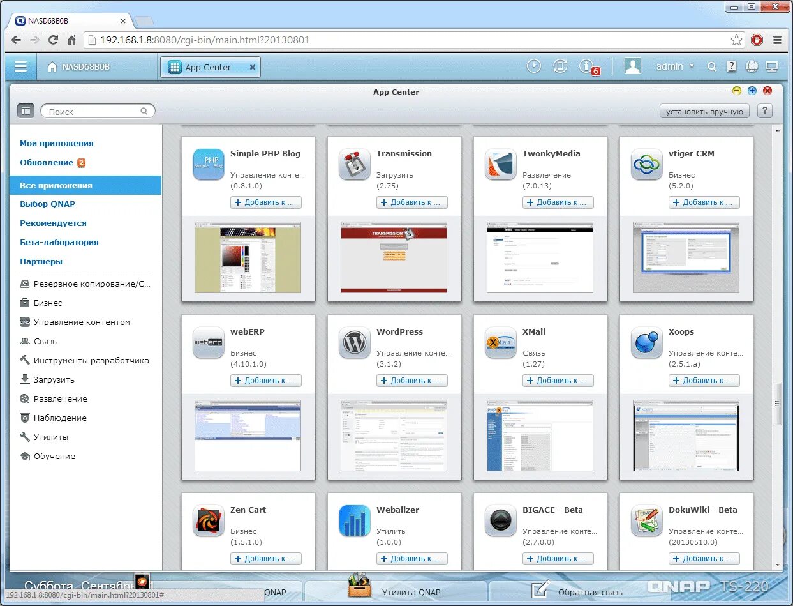This screenshot has height=606, width=793.
Task: Open language globe icon
Action: click(752, 66)
